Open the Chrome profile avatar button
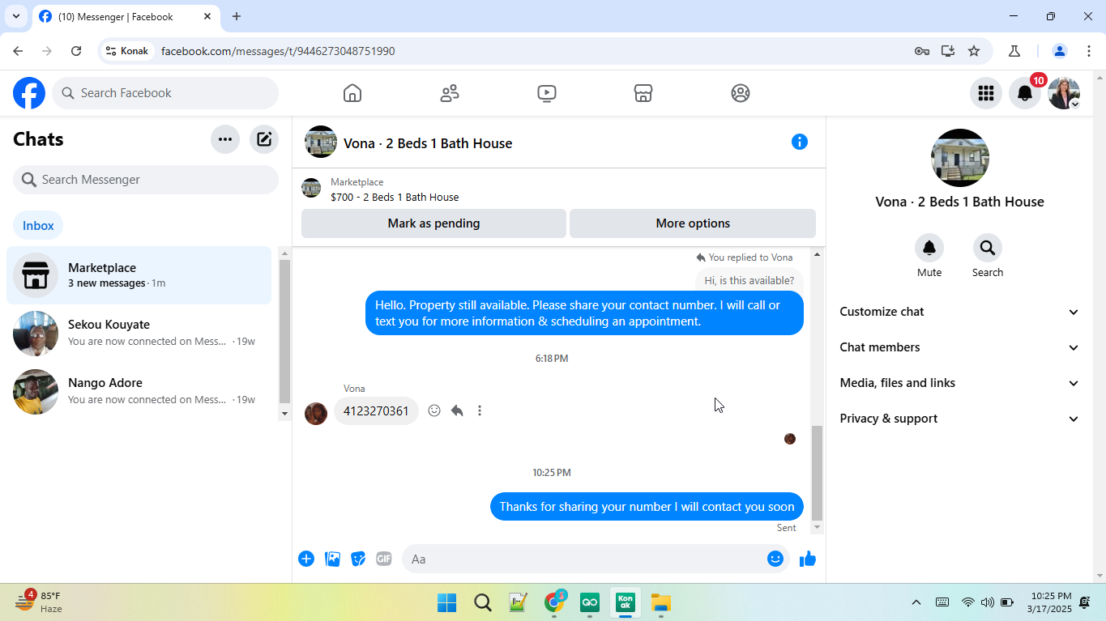The image size is (1106, 621). (x=1060, y=51)
